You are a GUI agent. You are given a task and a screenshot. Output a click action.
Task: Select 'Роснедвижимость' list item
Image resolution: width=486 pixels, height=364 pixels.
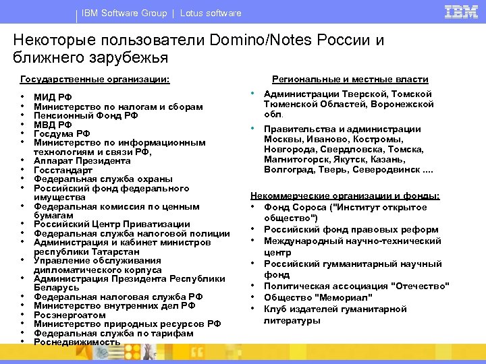pos(77,342)
